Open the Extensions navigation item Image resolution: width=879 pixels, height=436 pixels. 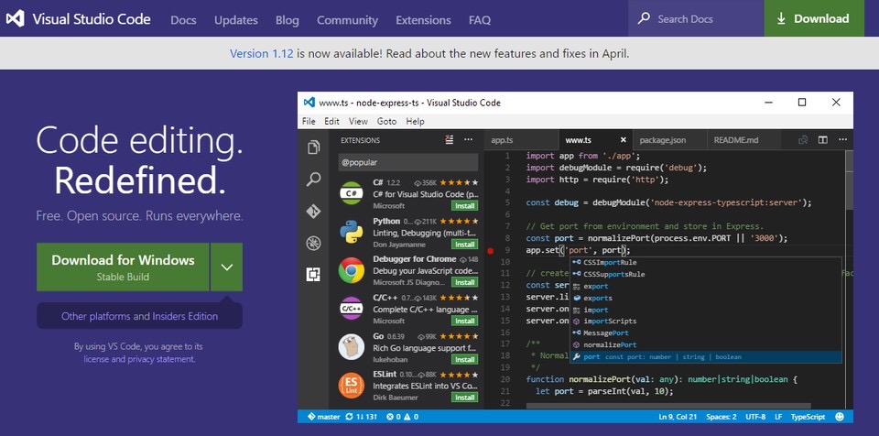coord(423,19)
